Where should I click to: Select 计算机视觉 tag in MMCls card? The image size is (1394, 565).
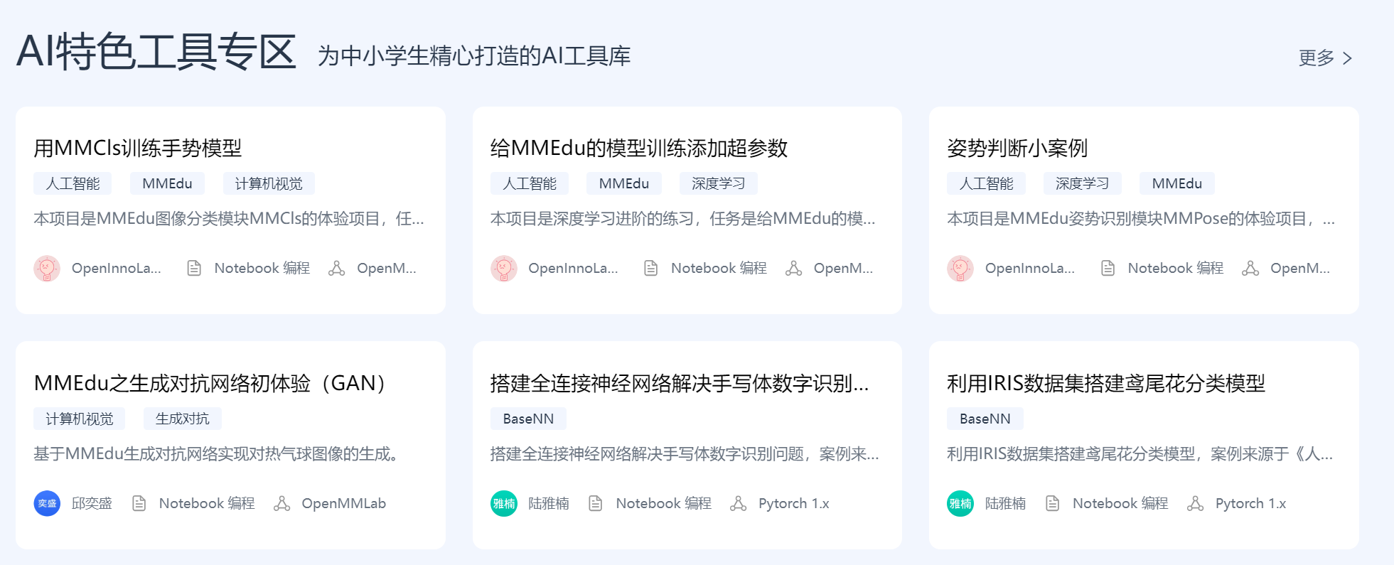[x=269, y=183]
